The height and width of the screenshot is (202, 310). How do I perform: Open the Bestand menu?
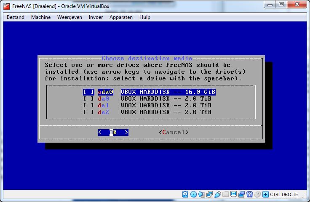pyautogui.click(x=16, y=17)
